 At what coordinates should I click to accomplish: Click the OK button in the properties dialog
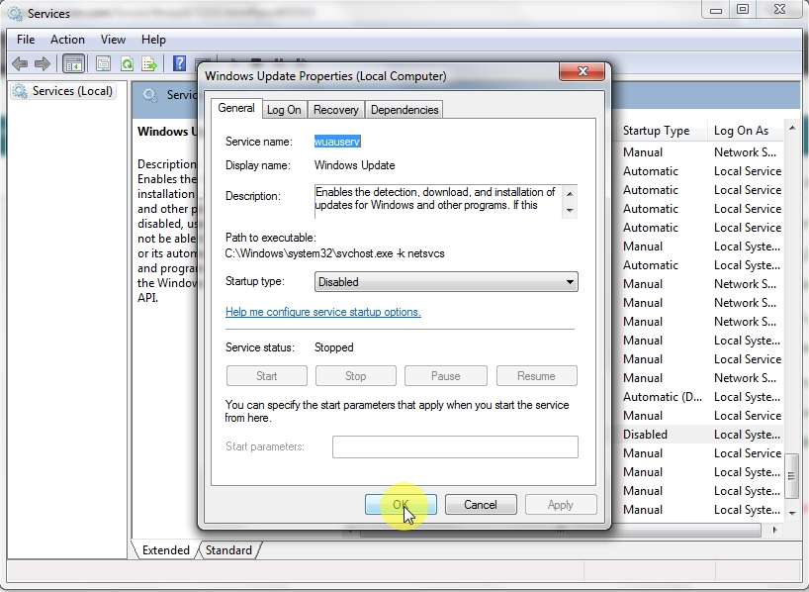[x=401, y=505]
